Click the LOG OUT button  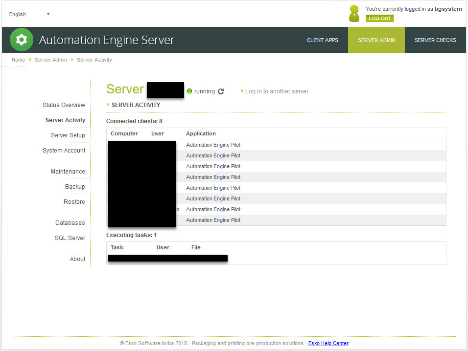tap(379, 19)
